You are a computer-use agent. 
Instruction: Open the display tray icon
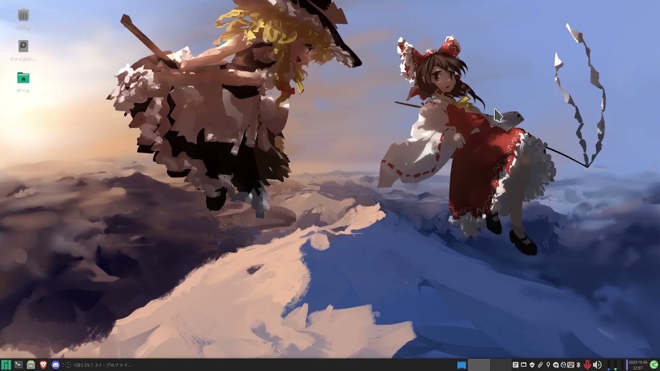[524, 365]
